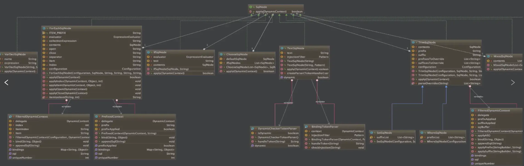Click the ChooseSqlNode class icon

pyautogui.click(x=221, y=55)
